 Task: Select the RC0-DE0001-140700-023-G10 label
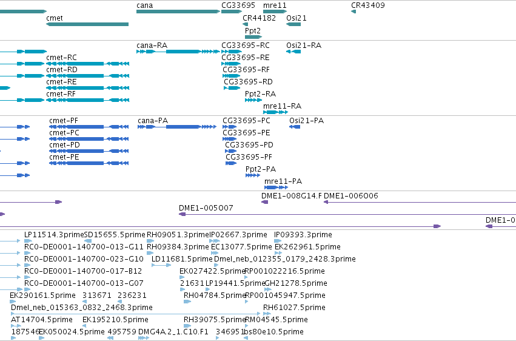click(x=84, y=259)
